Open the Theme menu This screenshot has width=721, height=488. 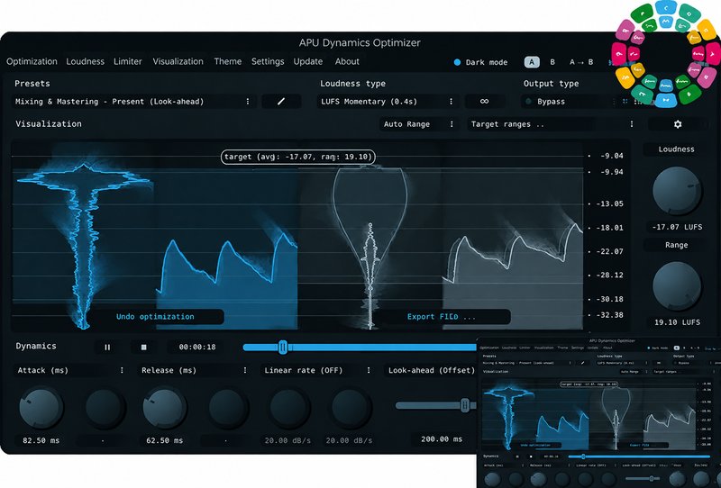[x=228, y=61]
